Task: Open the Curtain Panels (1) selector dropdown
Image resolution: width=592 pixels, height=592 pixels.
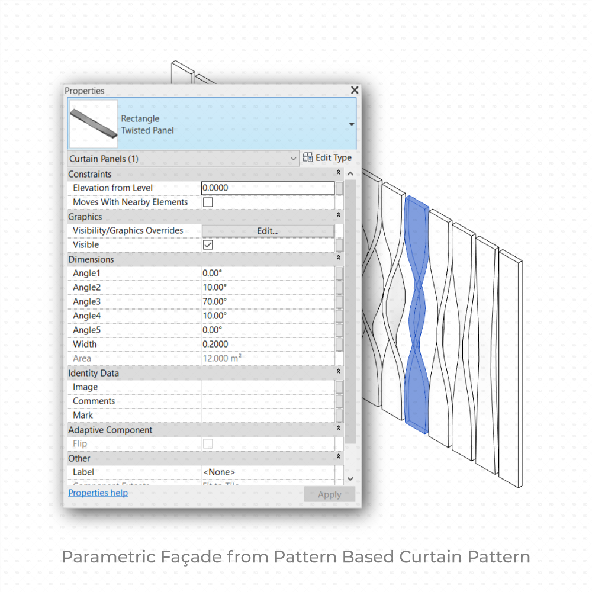Action: pos(293,159)
